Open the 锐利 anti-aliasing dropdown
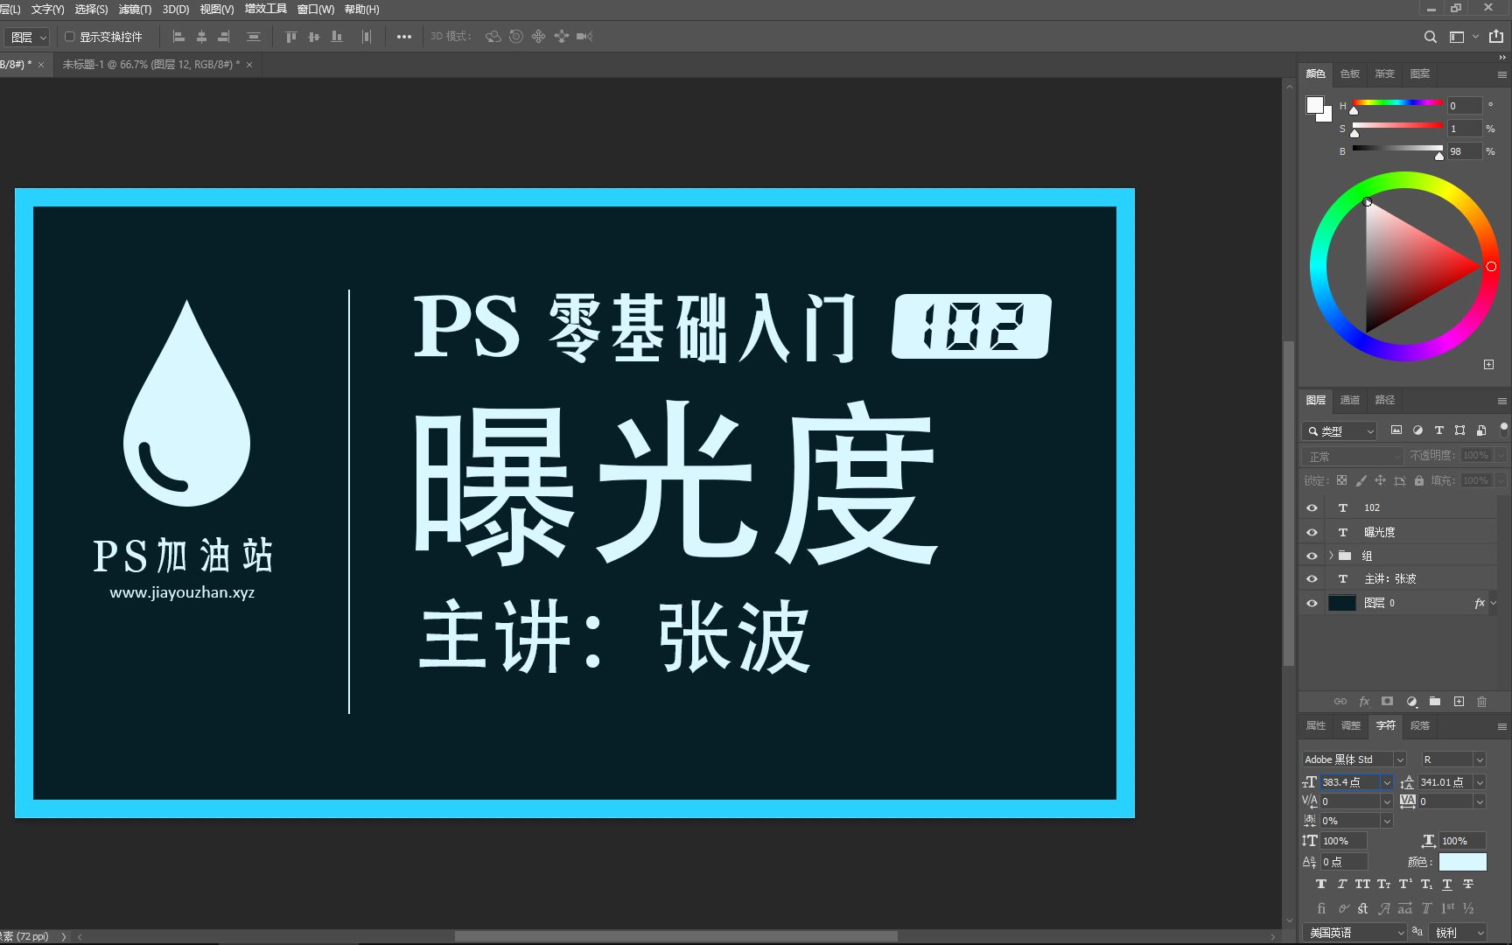 tap(1458, 933)
